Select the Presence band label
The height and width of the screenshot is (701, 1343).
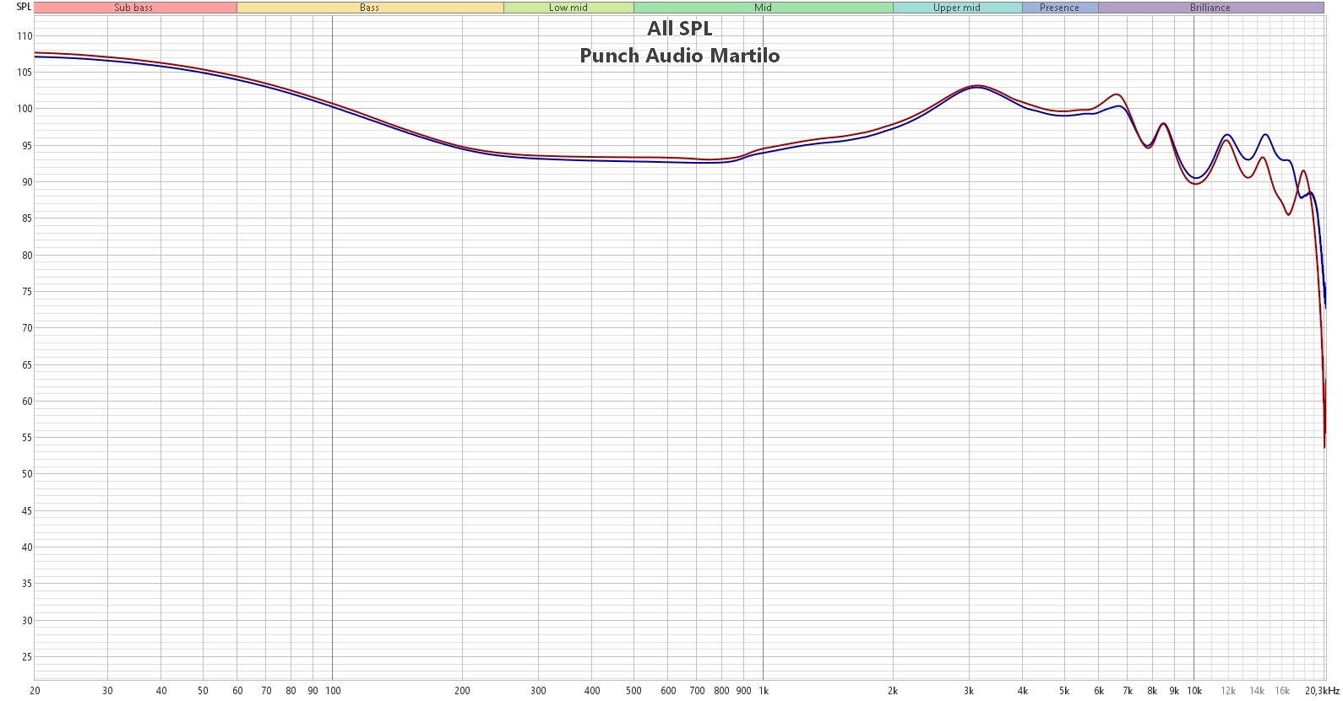(x=1060, y=8)
